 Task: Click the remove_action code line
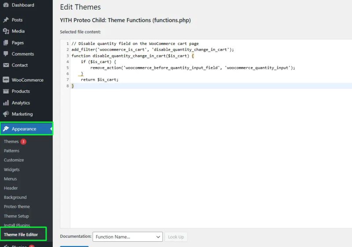(193, 68)
